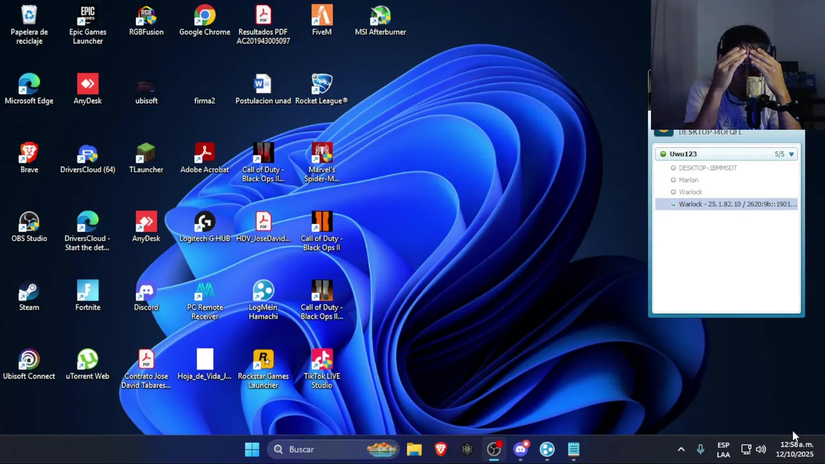Select the HDV_JoseDavid PDF file
Viewport: 825px width, 464px height.
tap(263, 227)
